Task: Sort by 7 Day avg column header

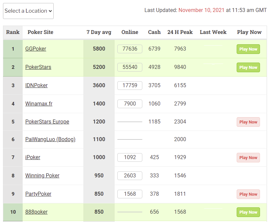Action: coord(99,32)
